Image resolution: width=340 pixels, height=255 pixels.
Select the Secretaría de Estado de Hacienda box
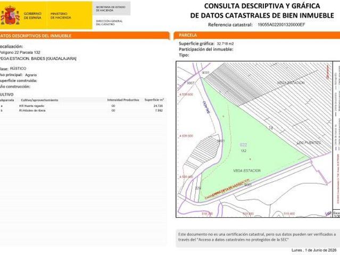[111, 8]
